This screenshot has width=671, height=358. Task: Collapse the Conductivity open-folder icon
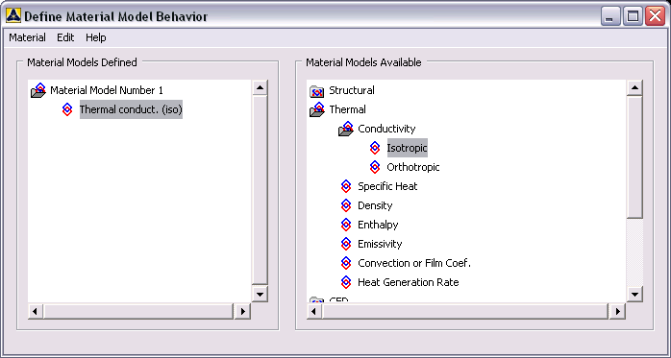pyautogui.click(x=346, y=129)
